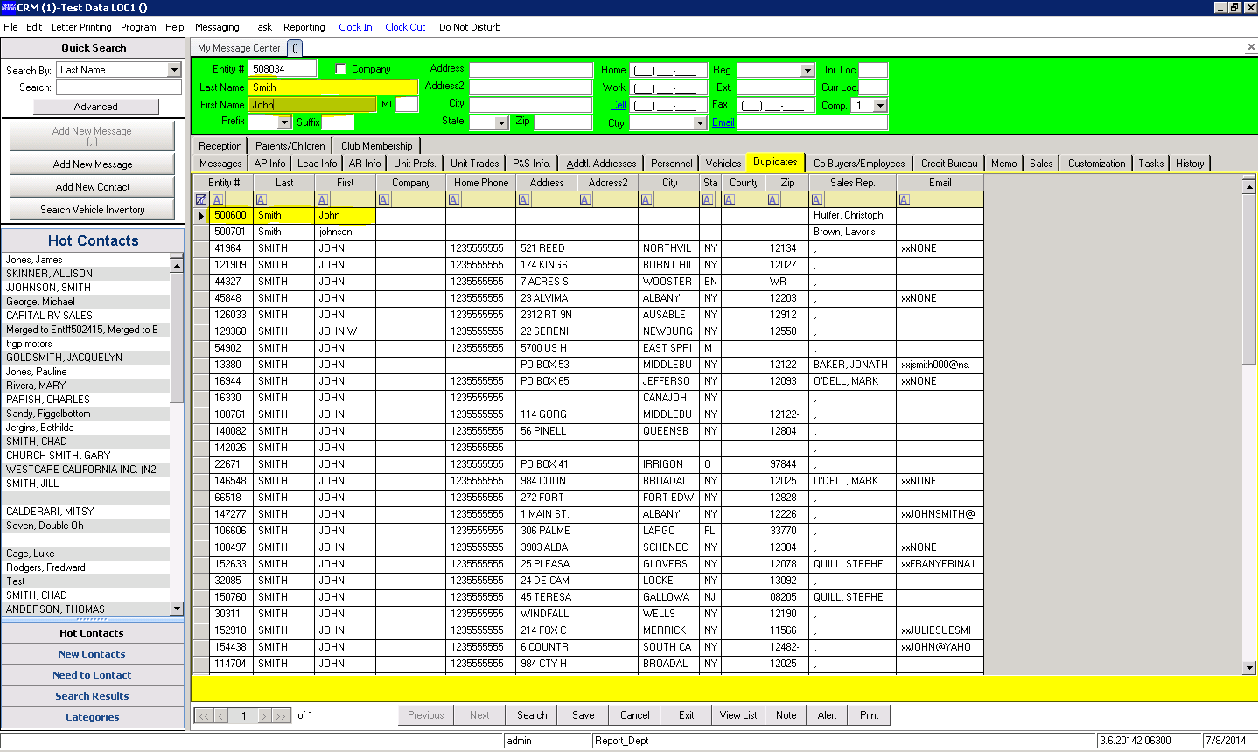Click the crossed-box icon in the grid corner

[x=201, y=198]
